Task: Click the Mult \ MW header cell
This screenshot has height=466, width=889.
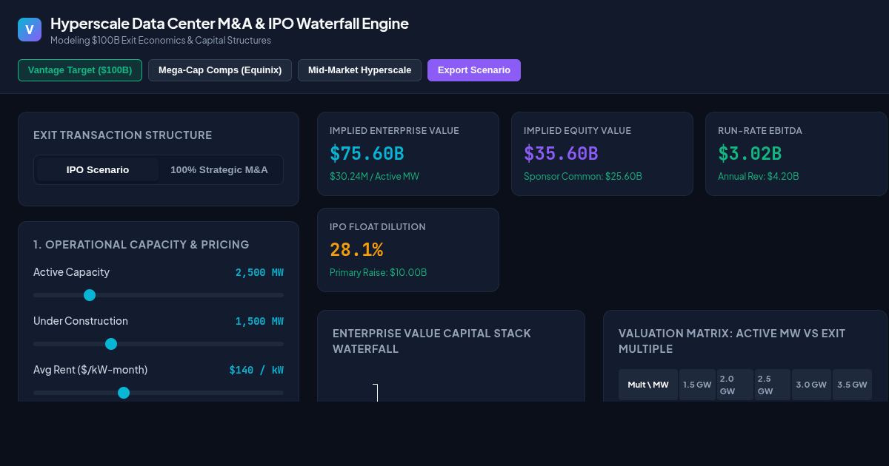Action: point(648,385)
